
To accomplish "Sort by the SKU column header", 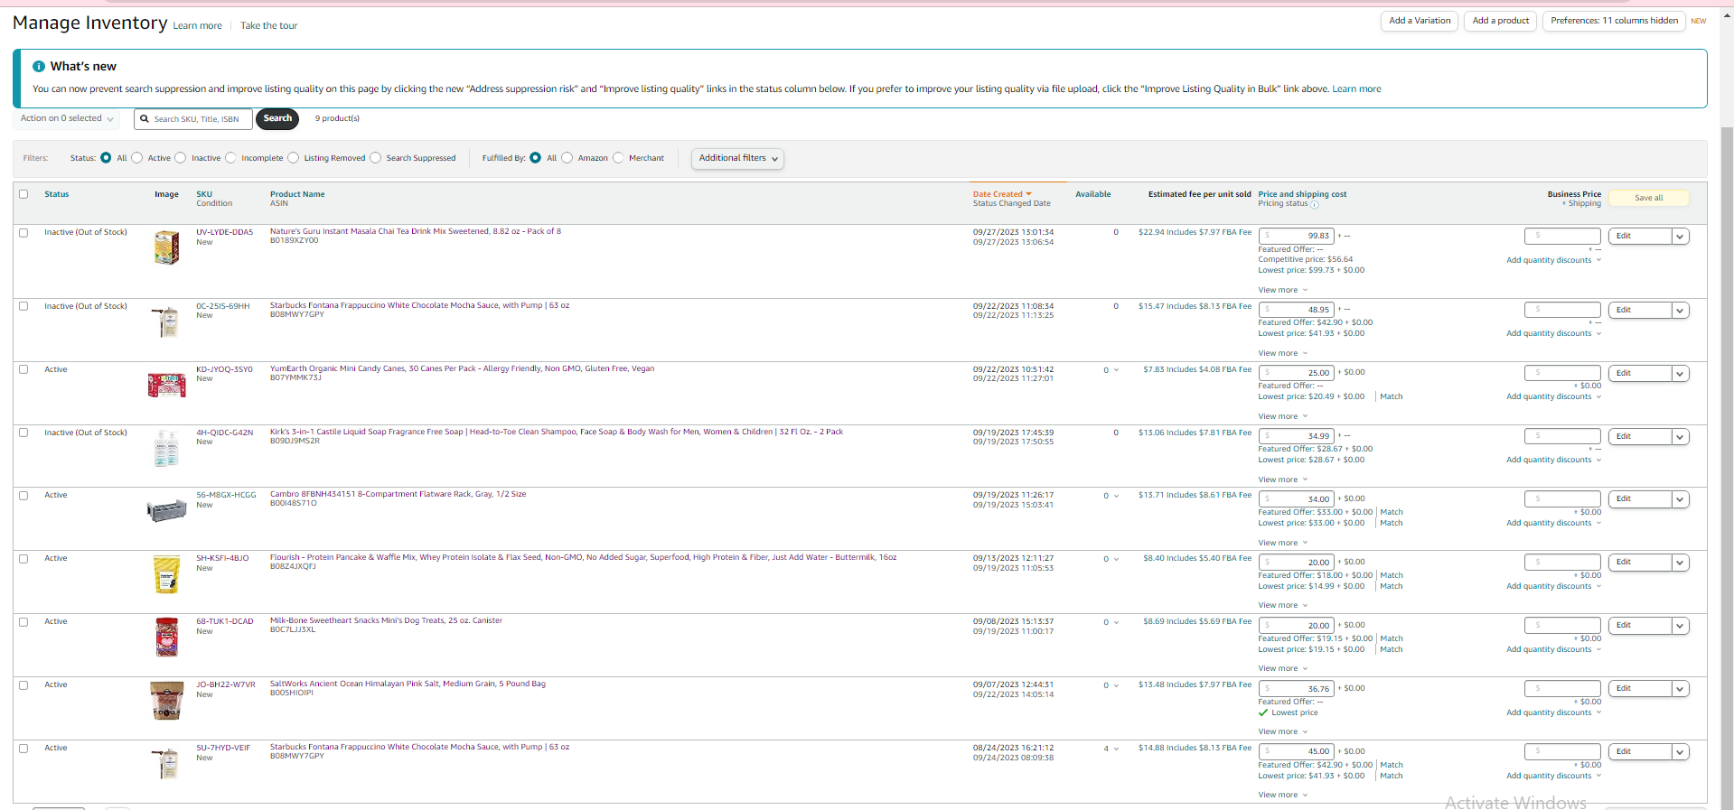I will tap(204, 194).
